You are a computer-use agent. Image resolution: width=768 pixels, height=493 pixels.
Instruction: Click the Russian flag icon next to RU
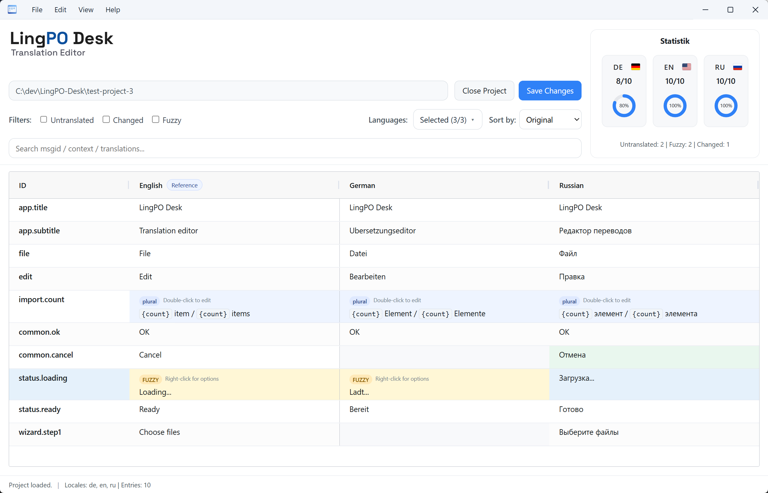(x=738, y=67)
